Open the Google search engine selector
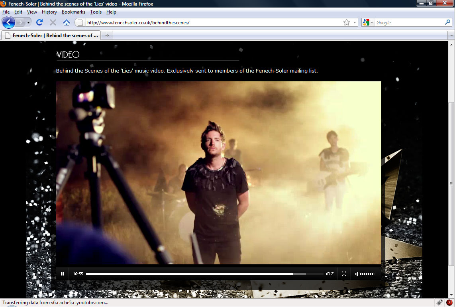 pos(368,22)
